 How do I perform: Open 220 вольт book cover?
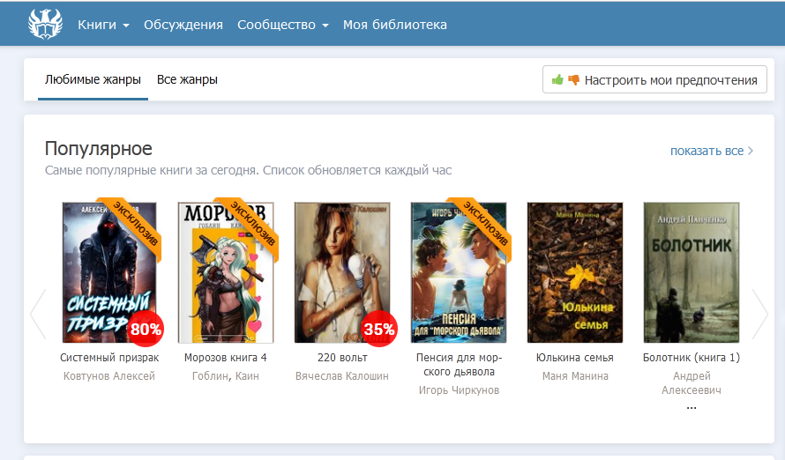[342, 272]
